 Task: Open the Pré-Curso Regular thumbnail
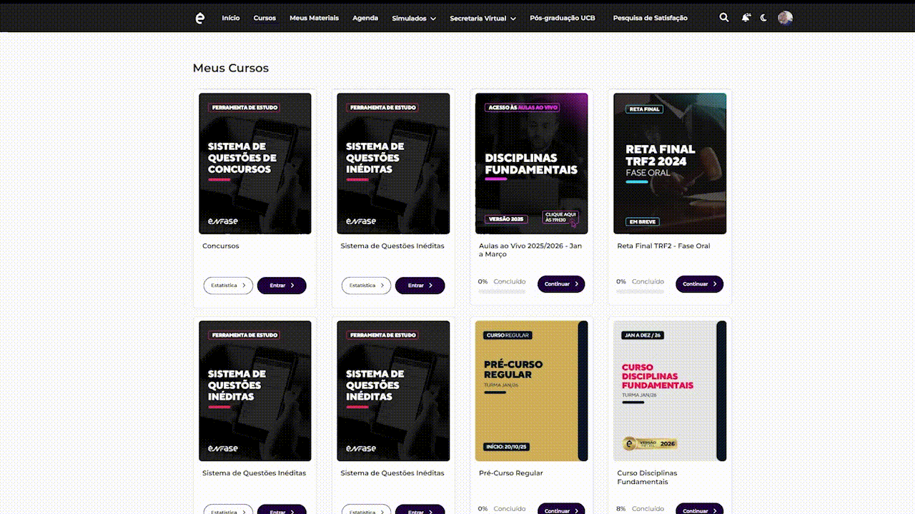click(531, 390)
